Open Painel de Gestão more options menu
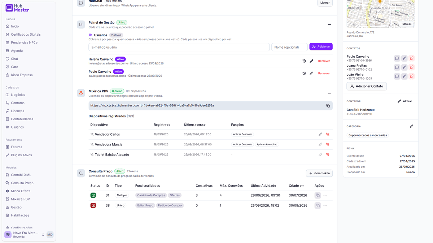This screenshot has width=433, height=243. 329,24
